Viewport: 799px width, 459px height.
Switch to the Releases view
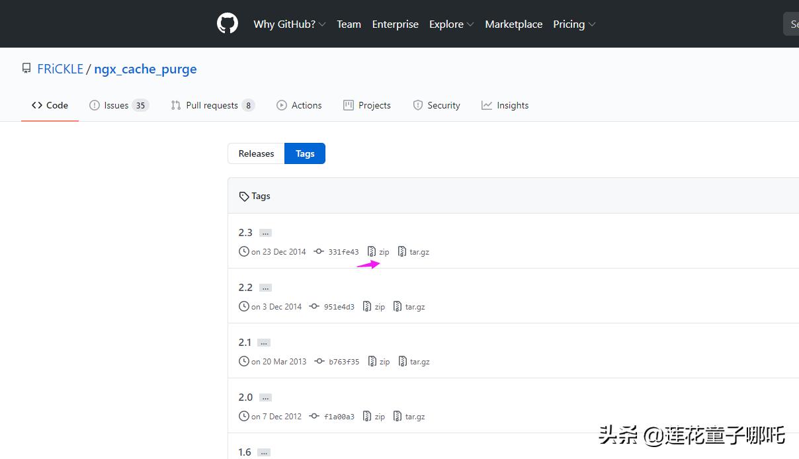click(x=255, y=153)
